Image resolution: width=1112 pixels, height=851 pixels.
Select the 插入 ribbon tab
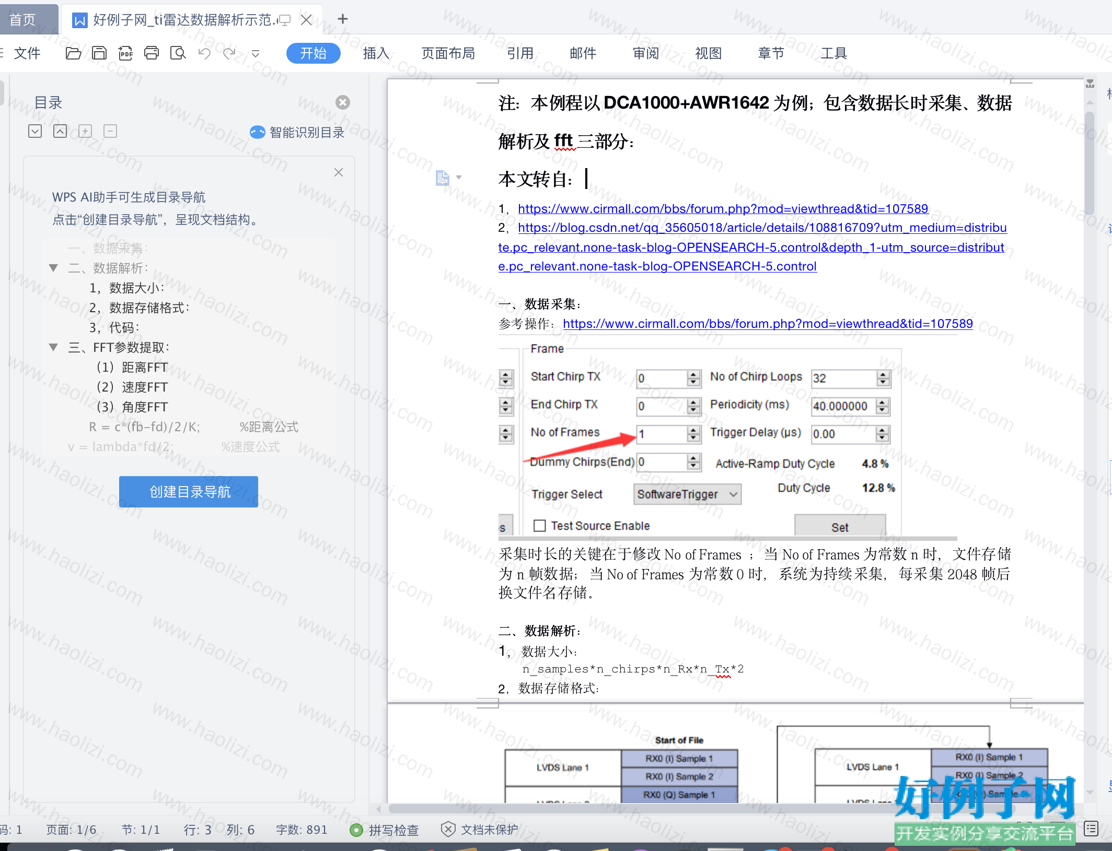[376, 53]
